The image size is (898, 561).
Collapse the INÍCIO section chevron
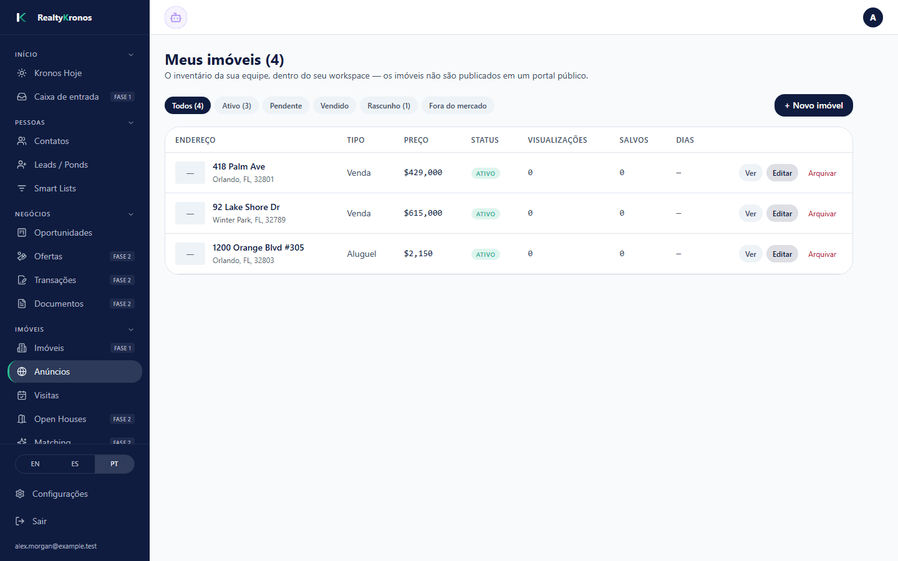[x=131, y=55]
